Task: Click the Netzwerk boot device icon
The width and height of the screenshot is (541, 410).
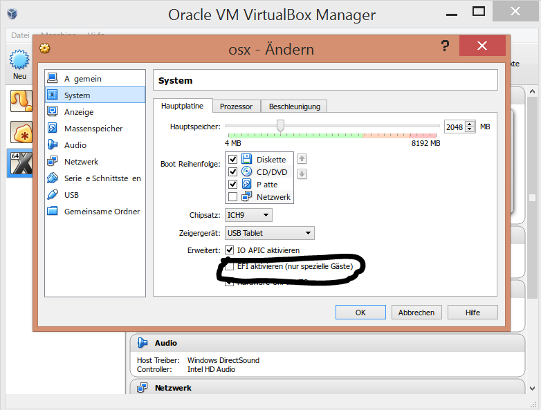Action: click(246, 196)
